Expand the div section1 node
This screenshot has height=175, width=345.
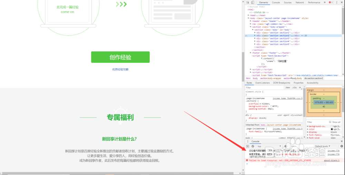(255, 32)
